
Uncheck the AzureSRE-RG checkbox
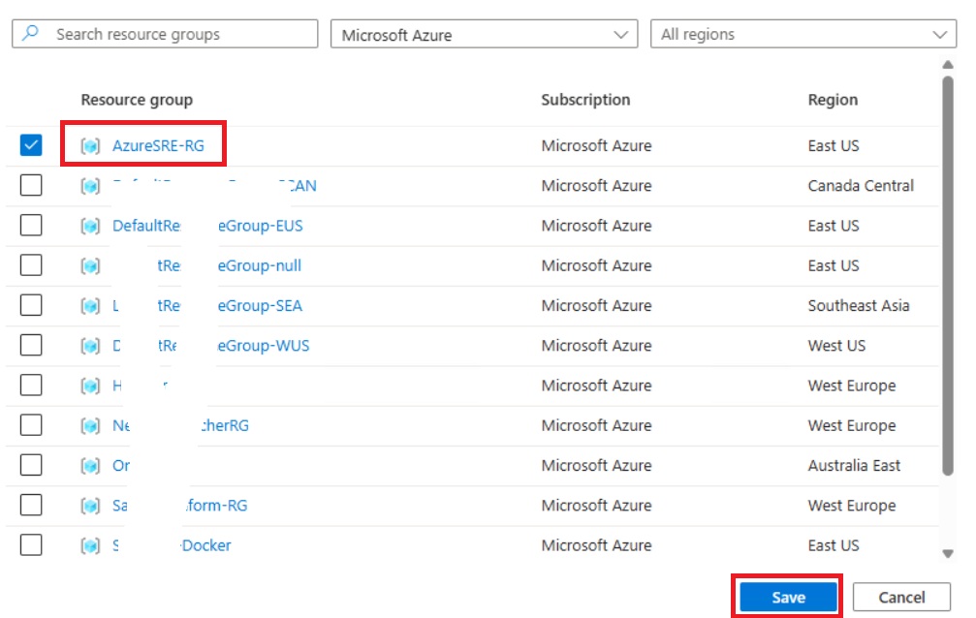coord(31,146)
